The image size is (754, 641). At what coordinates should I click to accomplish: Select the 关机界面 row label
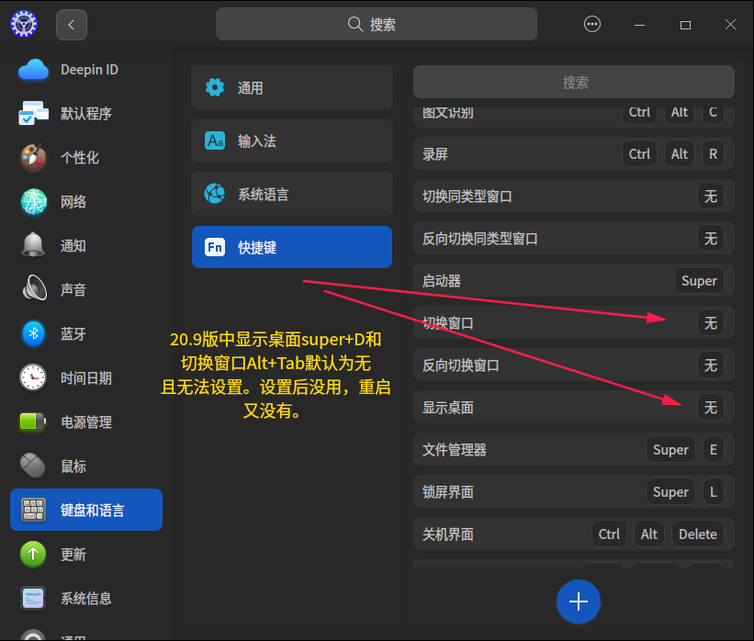[x=447, y=534]
